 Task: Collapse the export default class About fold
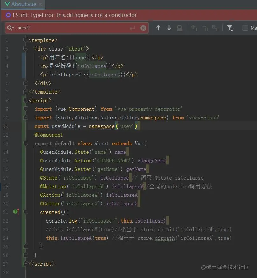click(26, 143)
